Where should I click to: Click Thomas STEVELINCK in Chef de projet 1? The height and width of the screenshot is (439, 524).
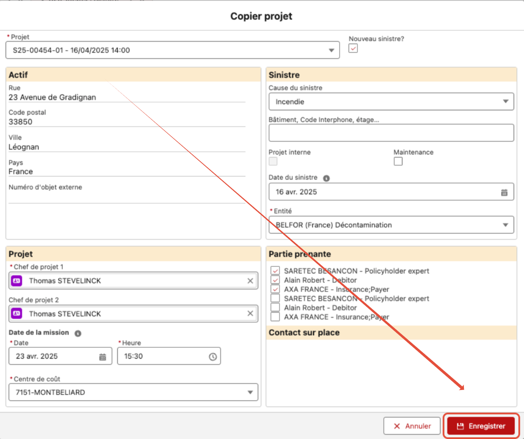[x=65, y=281]
